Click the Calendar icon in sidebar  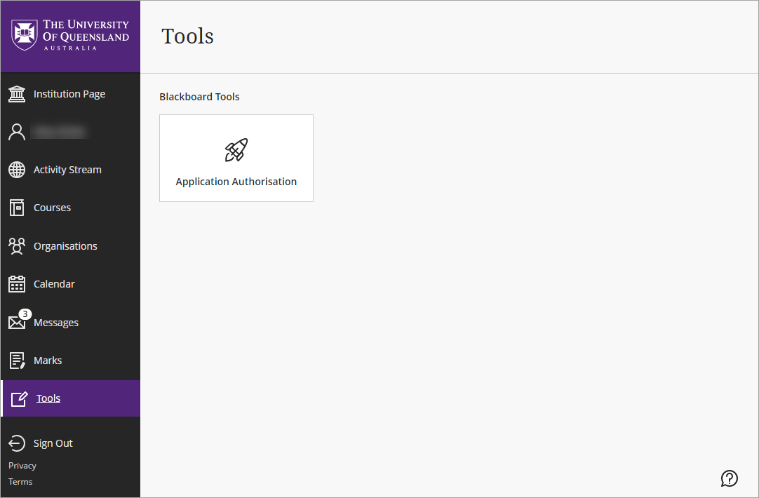pyautogui.click(x=17, y=284)
